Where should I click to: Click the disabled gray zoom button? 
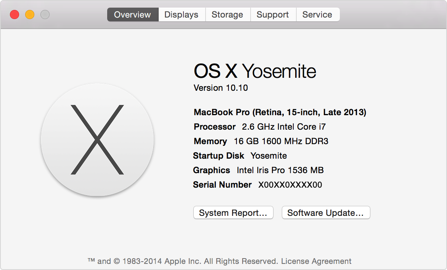pyautogui.click(x=45, y=15)
